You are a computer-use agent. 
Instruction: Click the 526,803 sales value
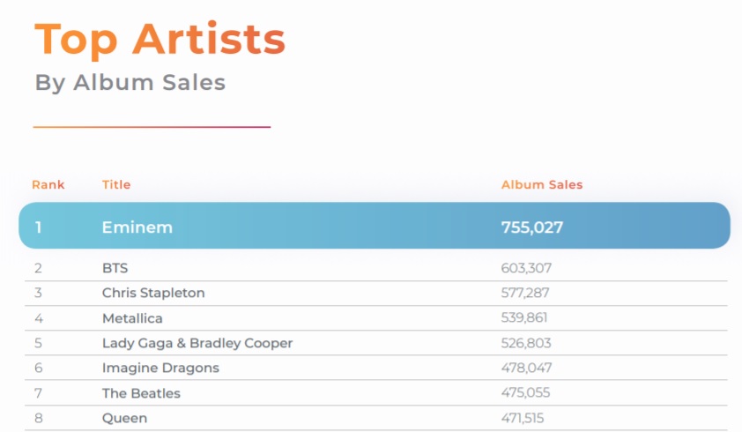(526, 343)
